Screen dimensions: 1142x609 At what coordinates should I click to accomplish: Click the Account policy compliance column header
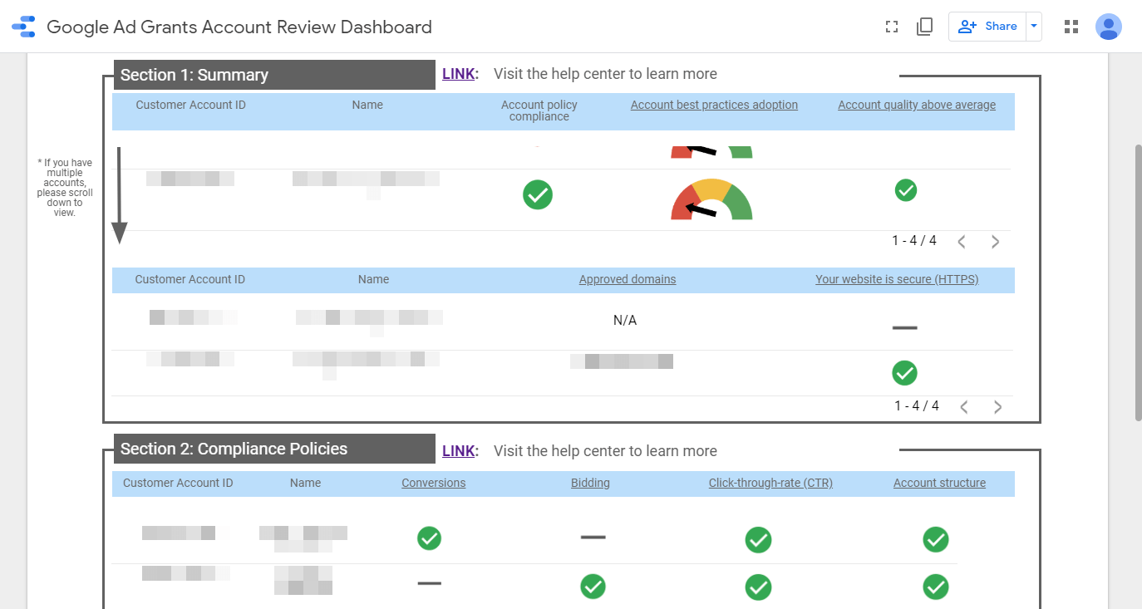click(539, 111)
